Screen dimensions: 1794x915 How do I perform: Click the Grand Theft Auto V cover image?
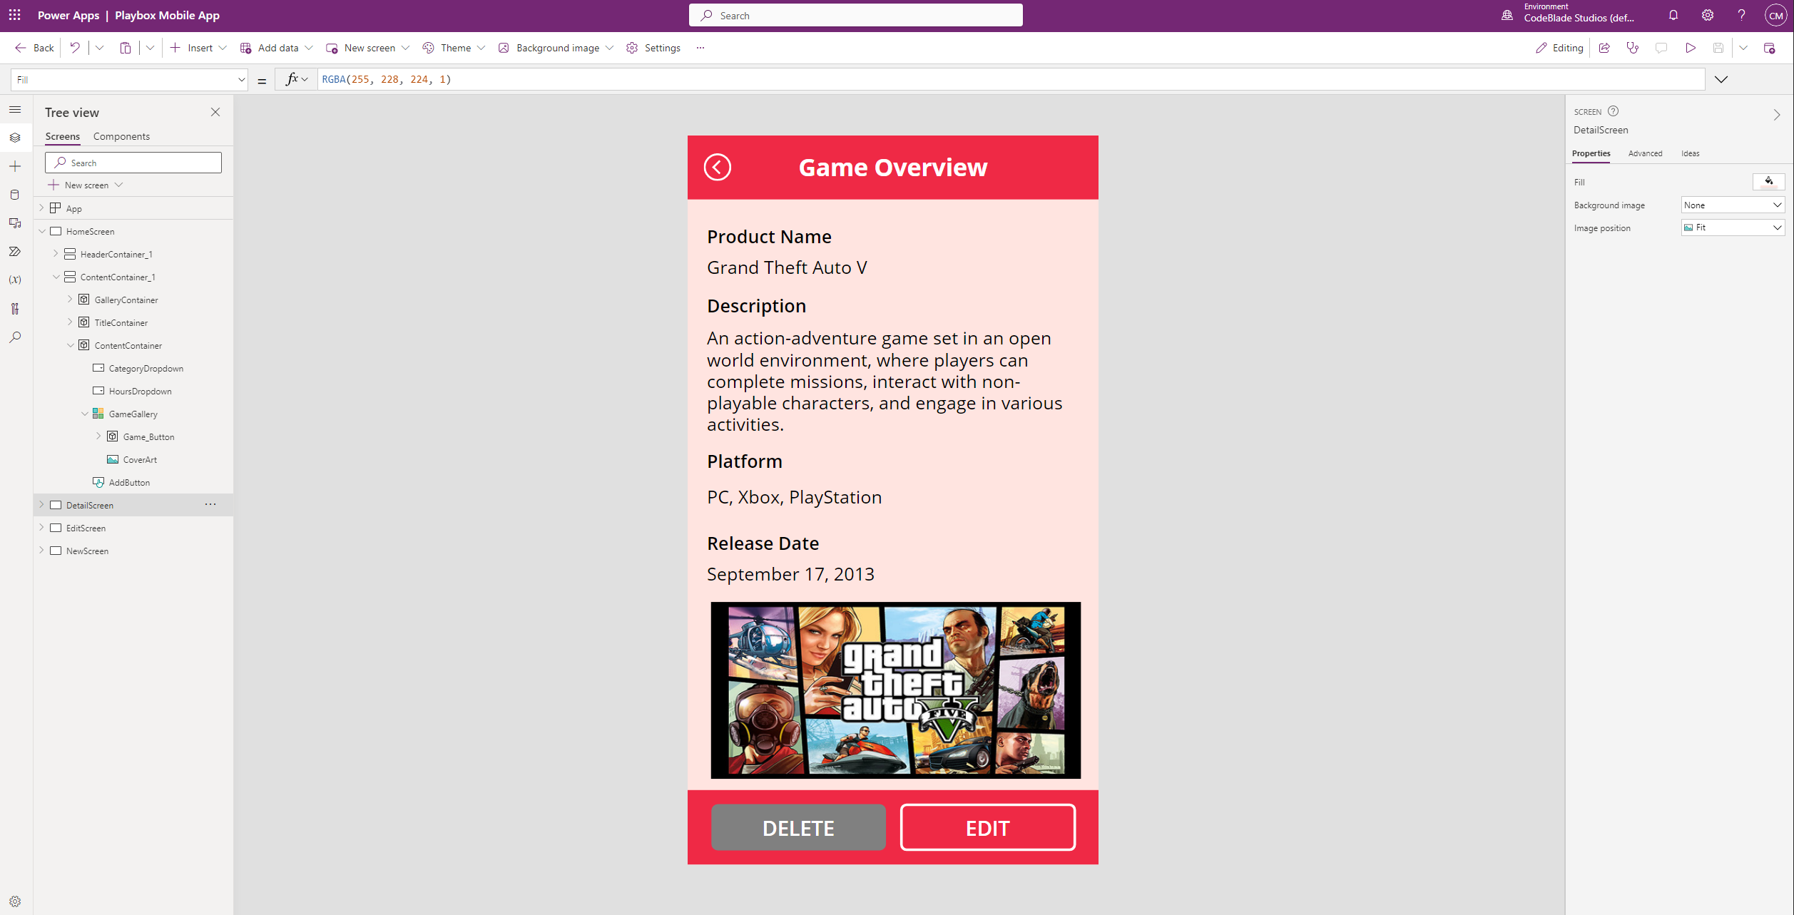pyautogui.click(x=895, y=690)
